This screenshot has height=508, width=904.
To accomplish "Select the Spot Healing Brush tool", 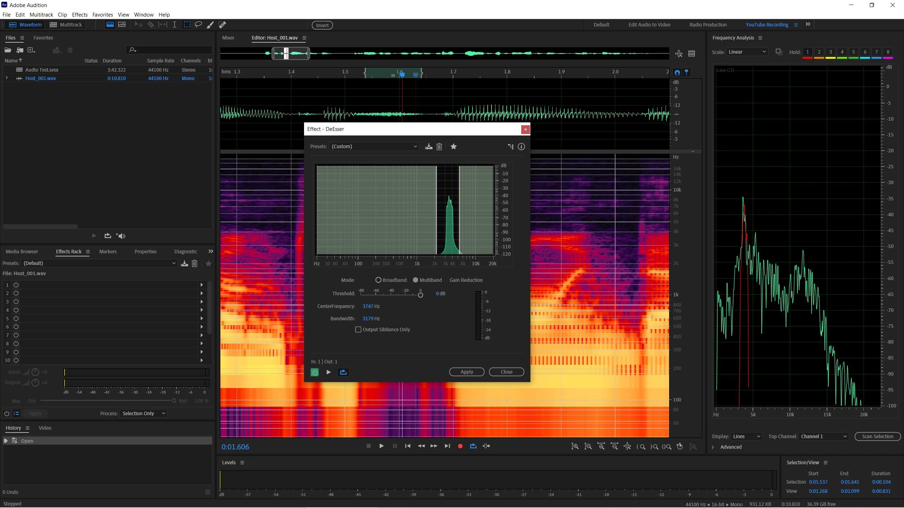I will coord(222,25).
